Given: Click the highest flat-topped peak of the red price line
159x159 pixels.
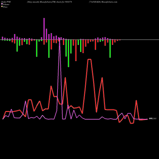Looking at the screenshot, I should click(89, 59).
